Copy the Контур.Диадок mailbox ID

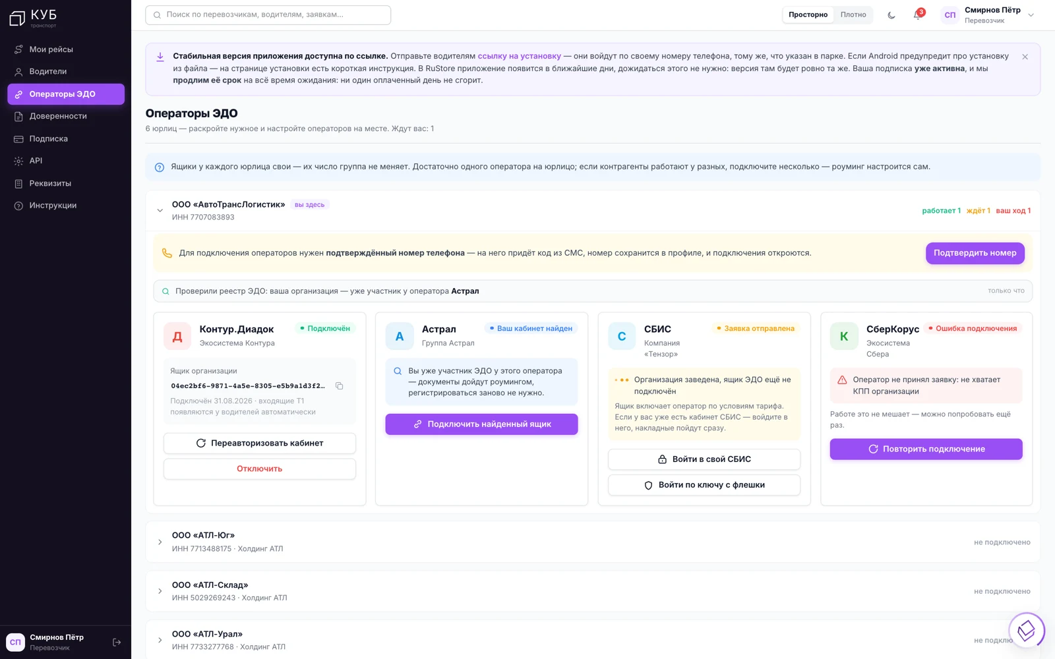pos(340,386)
